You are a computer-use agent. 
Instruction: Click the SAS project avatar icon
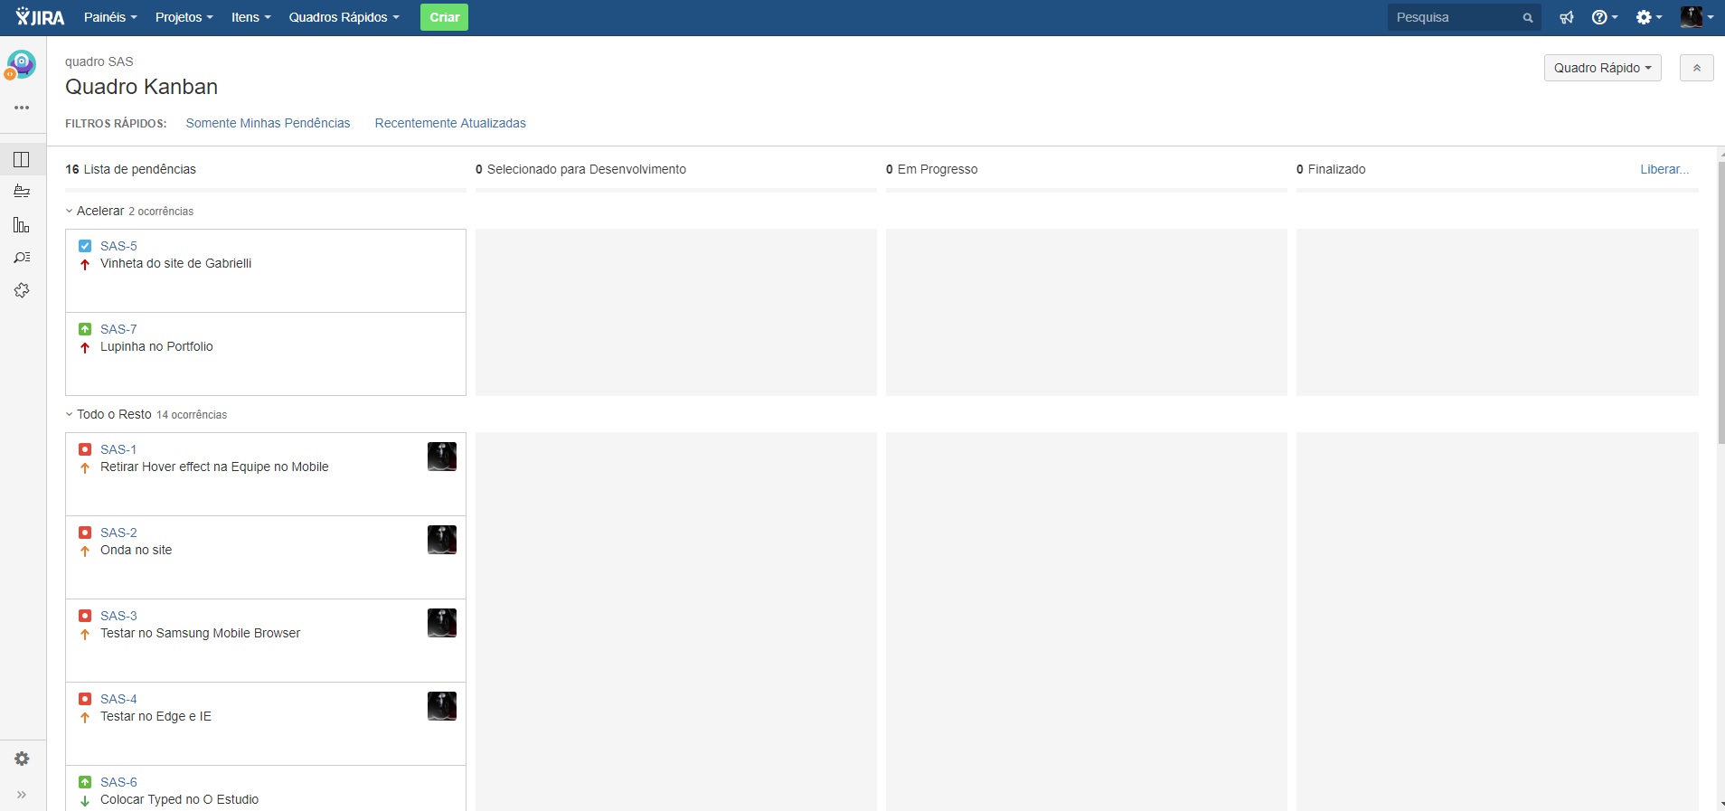click(x=21, y=65)
